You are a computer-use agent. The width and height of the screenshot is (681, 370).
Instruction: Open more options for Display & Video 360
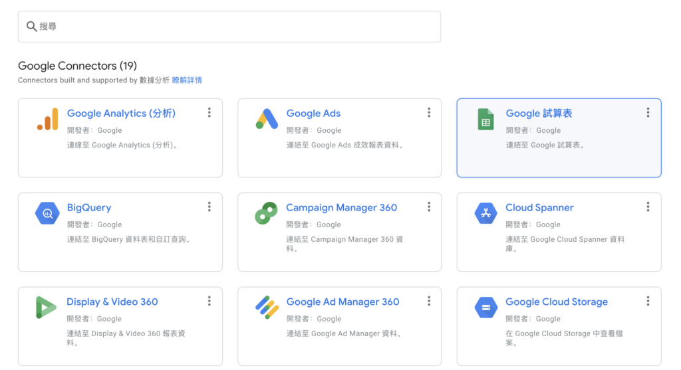pos(209,301)
